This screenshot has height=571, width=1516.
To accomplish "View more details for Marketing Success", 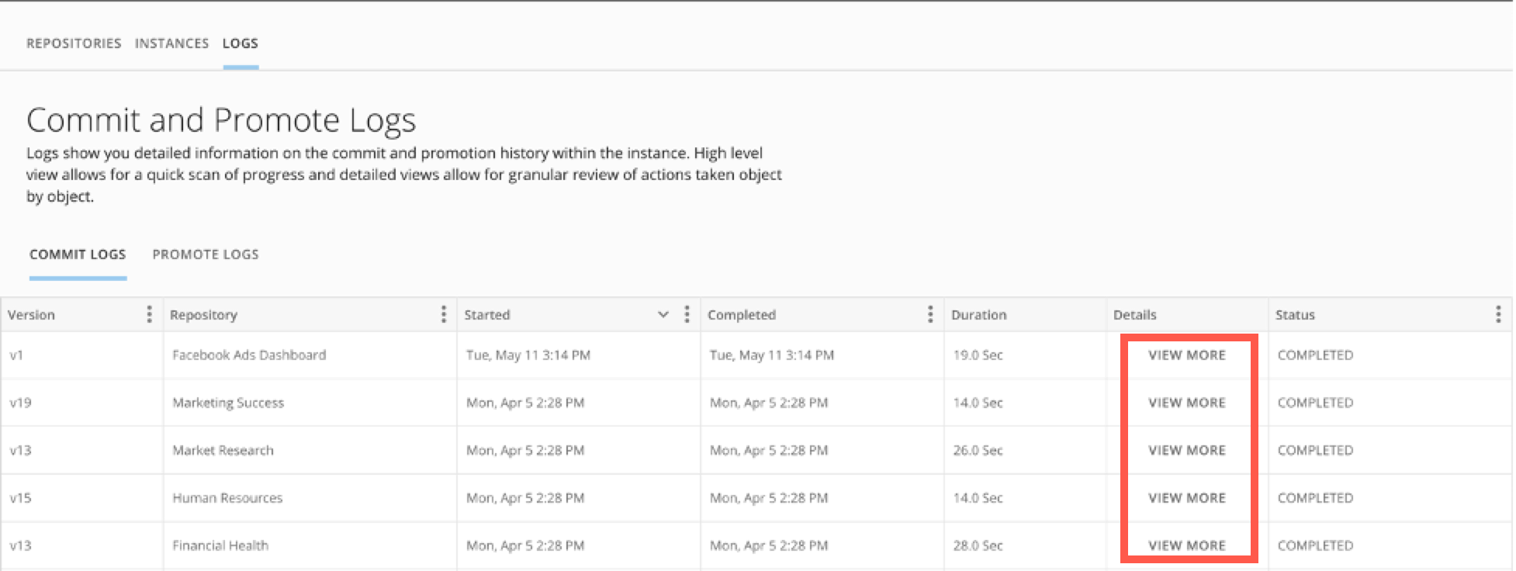I will [x=1187, y=403].
